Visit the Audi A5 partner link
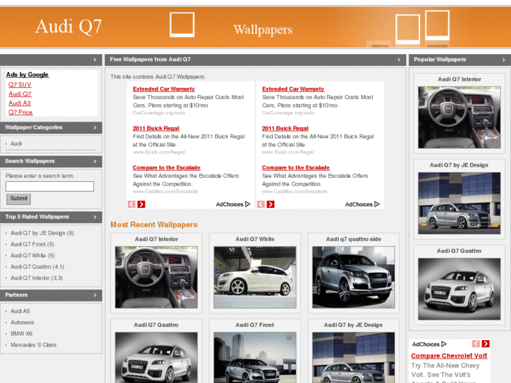 tap(20, 311)
